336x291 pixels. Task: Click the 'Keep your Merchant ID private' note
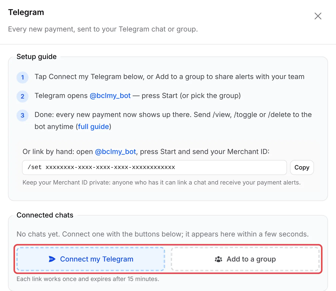[x=161, y=182]
